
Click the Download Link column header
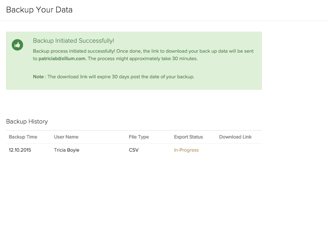(x=235, y=137)
